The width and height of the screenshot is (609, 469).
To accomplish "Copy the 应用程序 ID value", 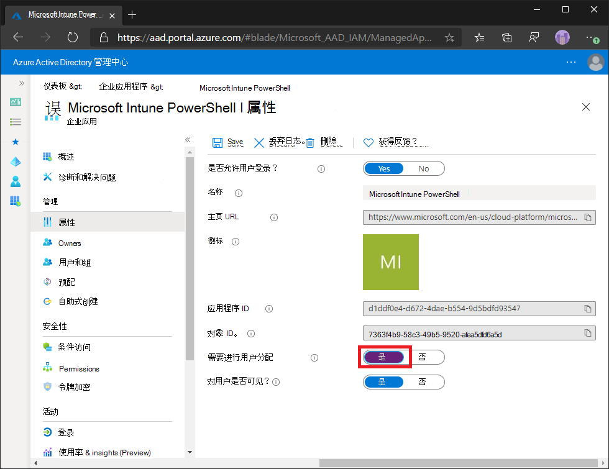I will pos(588,309).
